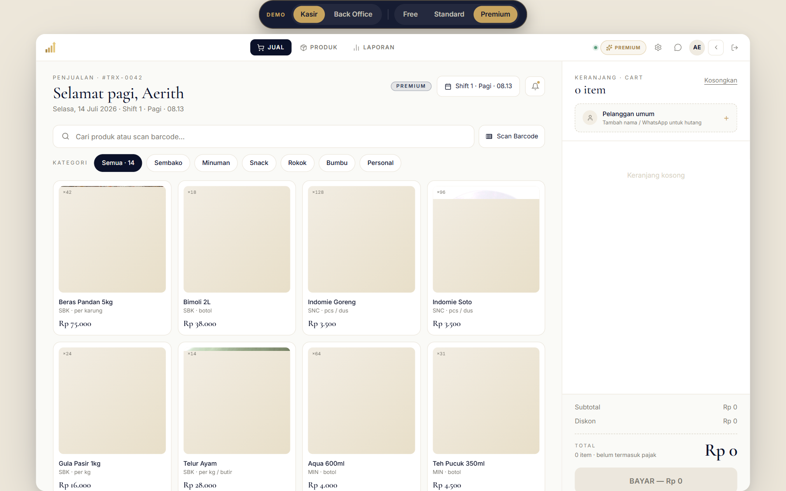
Task: Click the search magnifier icon
Action: tap(65, 137)
